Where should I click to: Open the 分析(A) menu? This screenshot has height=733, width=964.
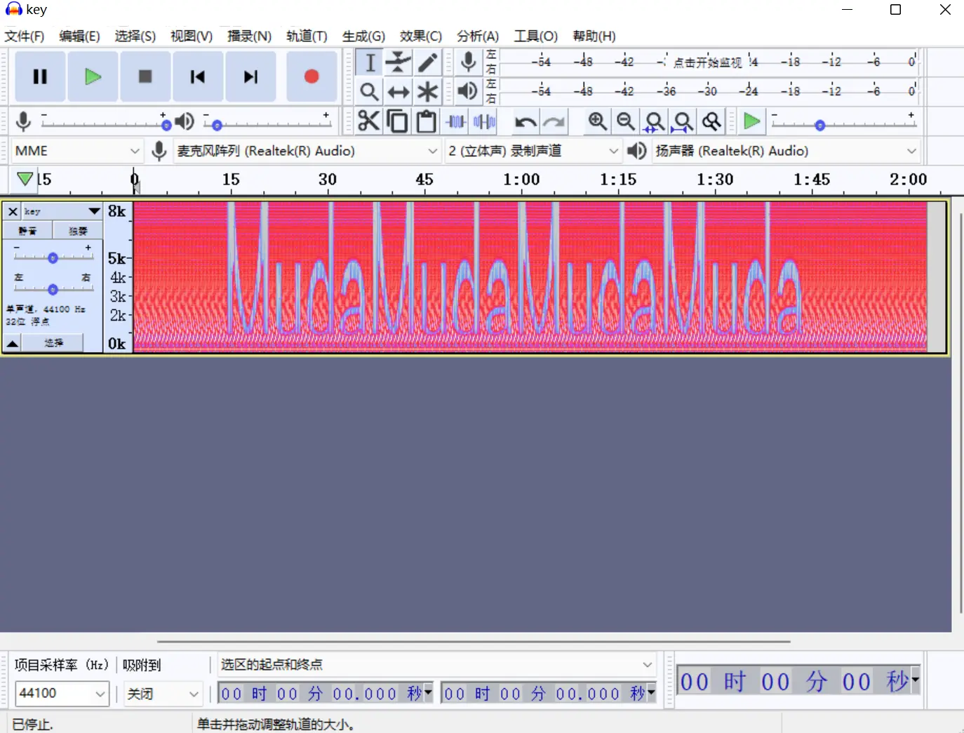[x=477, y=36]
